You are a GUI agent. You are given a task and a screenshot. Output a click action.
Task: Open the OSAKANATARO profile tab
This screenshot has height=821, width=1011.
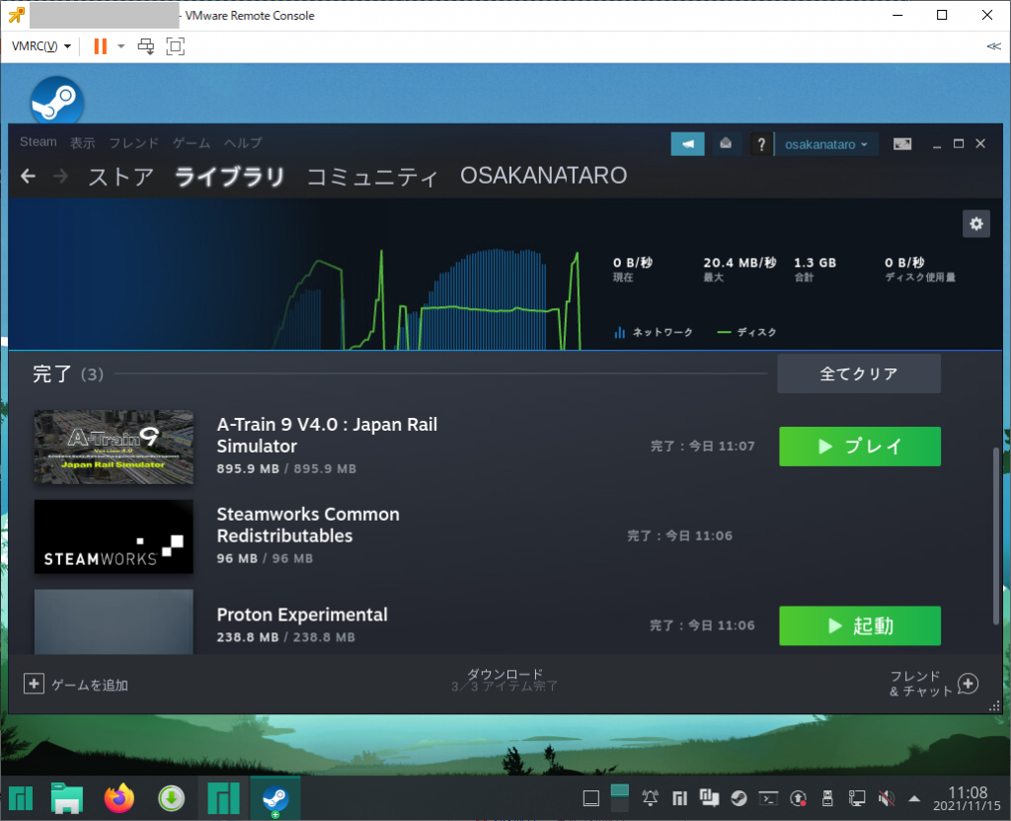tap(544, 176)
